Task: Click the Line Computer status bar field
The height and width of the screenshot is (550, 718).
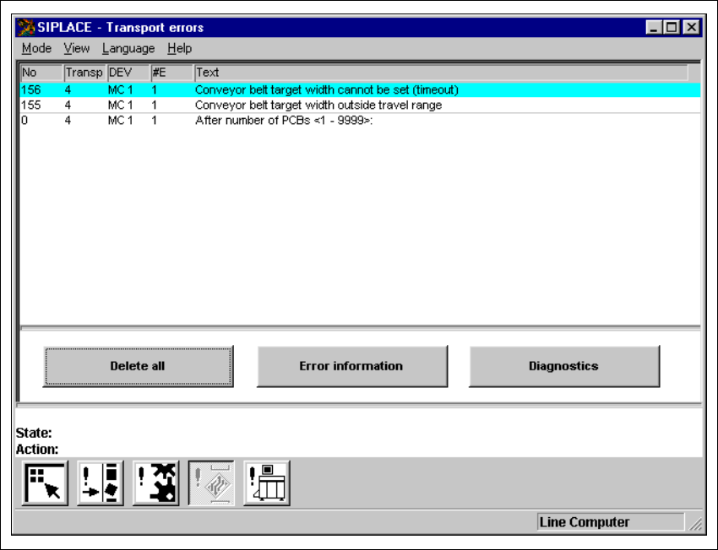Action: (611, 522)
